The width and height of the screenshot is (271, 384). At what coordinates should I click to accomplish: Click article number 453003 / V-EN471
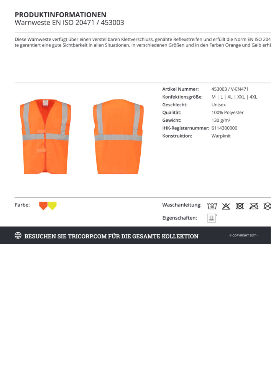click(230, 89)
